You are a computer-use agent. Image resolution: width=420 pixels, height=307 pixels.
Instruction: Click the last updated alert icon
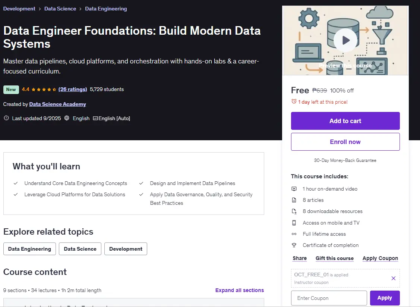(6, 118)
